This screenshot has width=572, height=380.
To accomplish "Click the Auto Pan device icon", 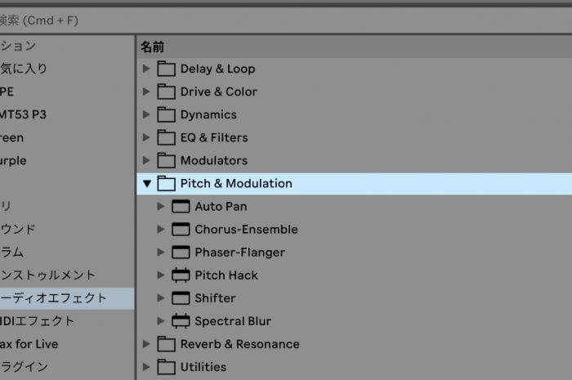I will click(x=181, y=207).
